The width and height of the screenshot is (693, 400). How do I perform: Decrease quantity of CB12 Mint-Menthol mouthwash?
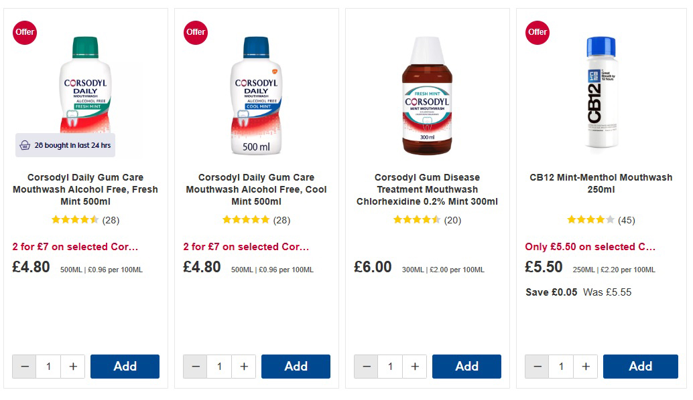pos(538,367)
